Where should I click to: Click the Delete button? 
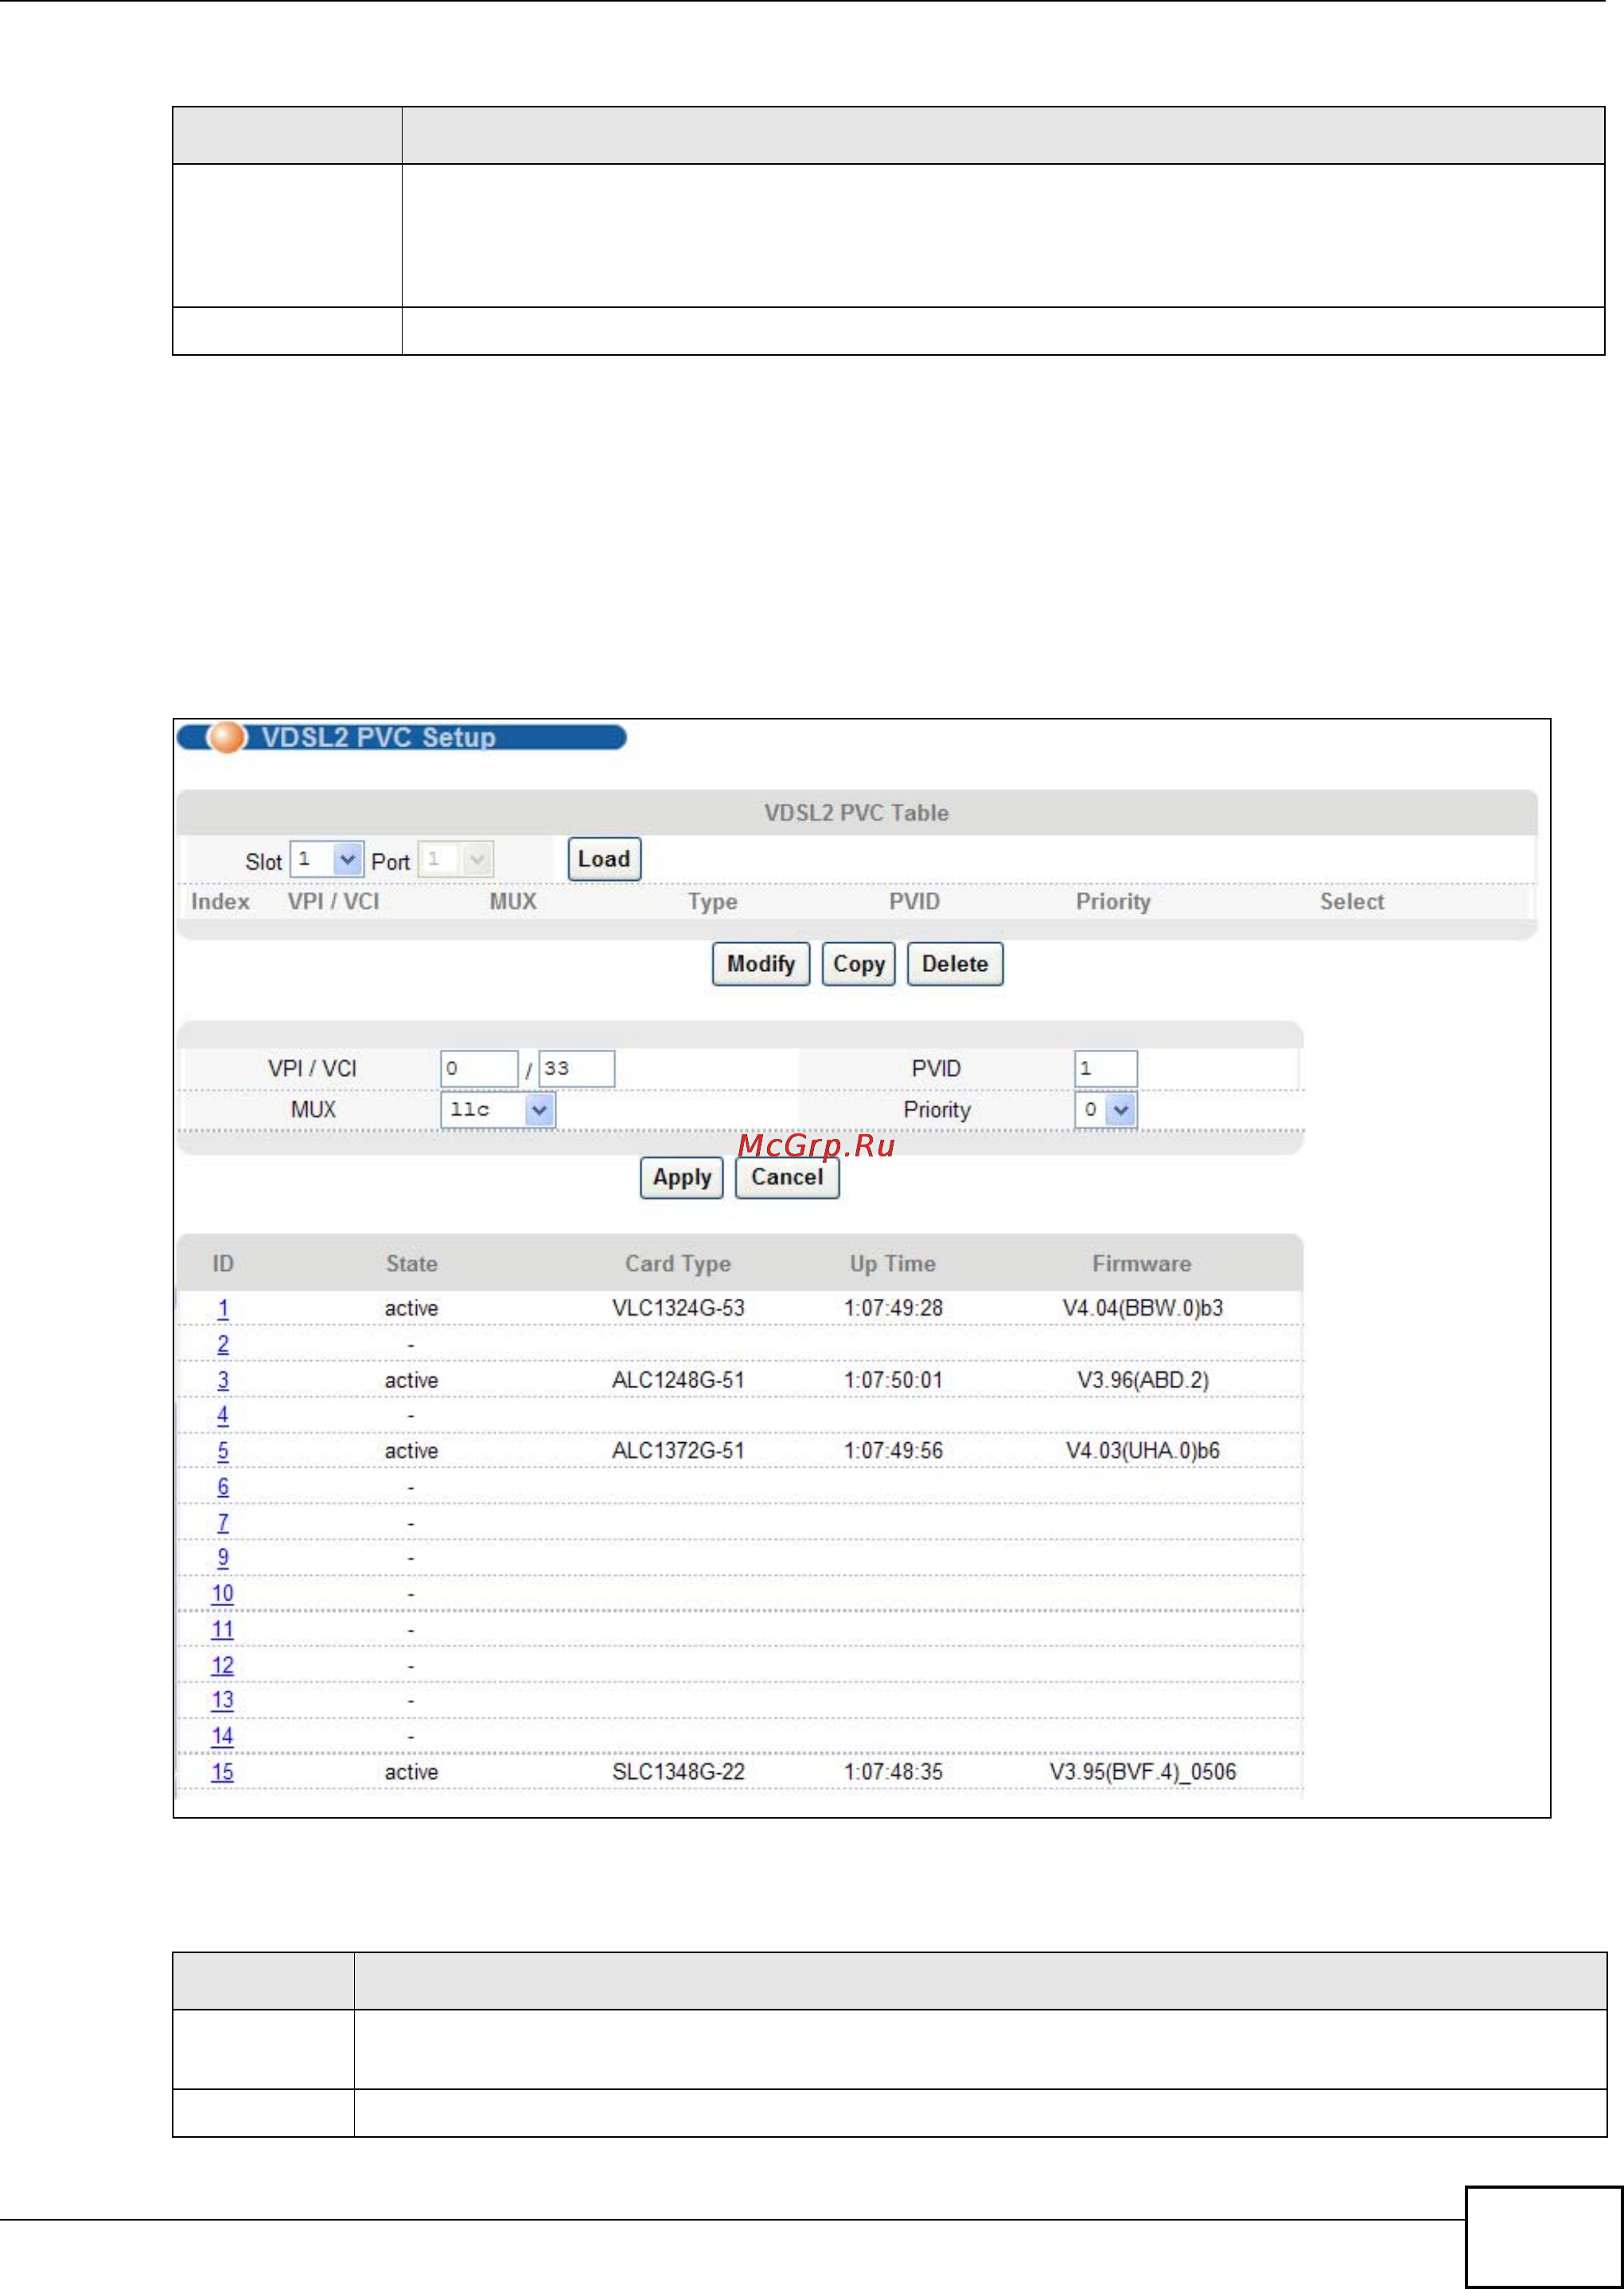coord(954,964)
